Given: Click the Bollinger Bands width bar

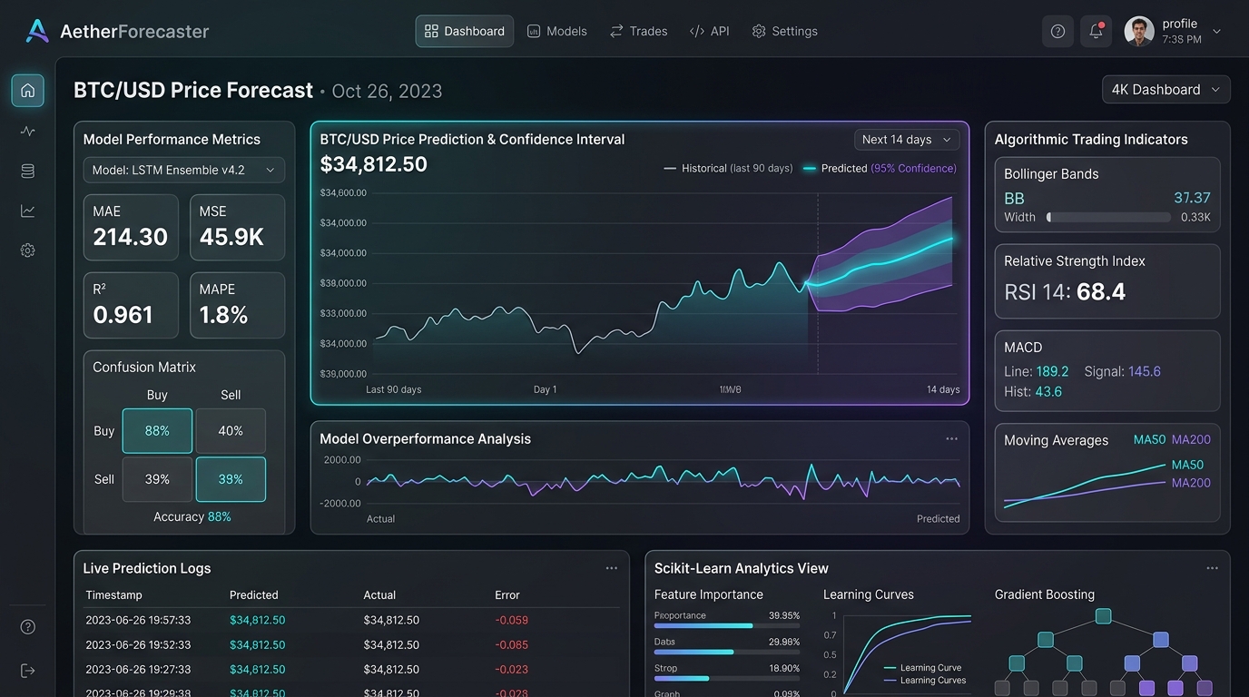Looking at the screenshot, I should coord(1108,218).
